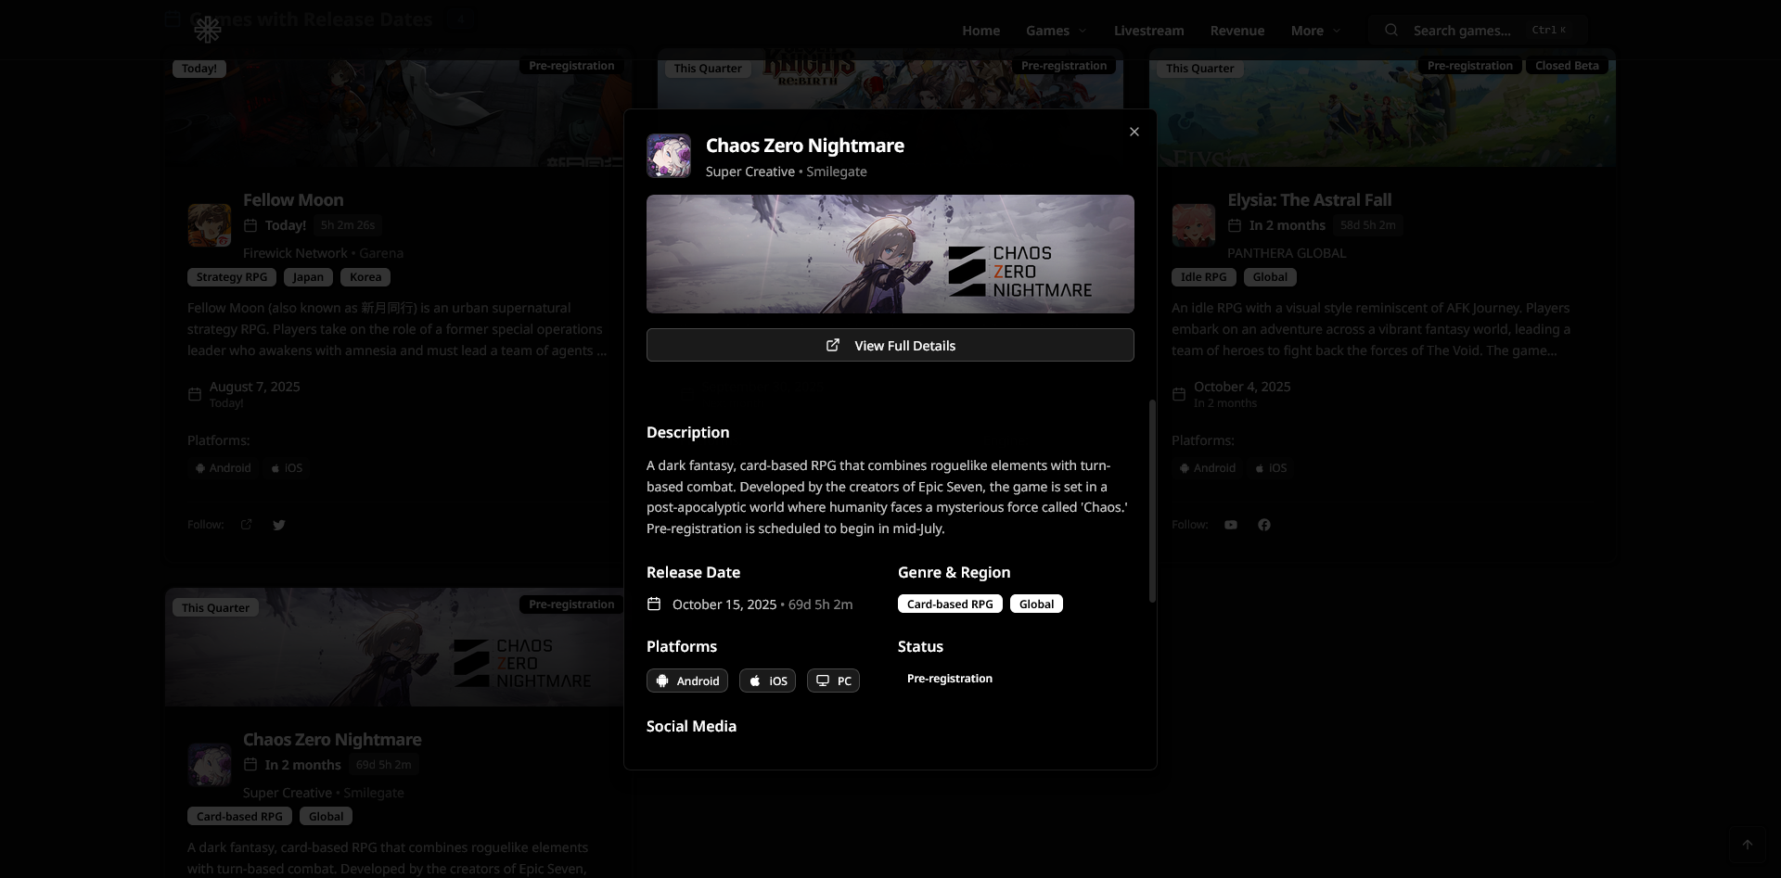Click the dialog vertical scrollbar

click(1152, 501)
